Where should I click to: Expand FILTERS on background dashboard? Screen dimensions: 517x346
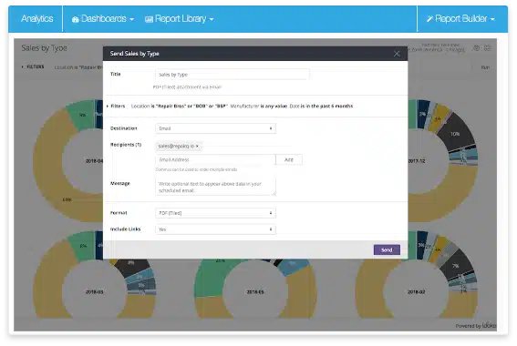point(33,66)
